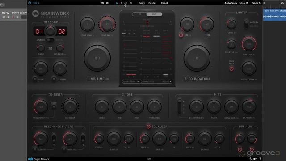Select preset slot A
Screen dimensions: 286x161
pyautogui.click(x=117, y=3)
